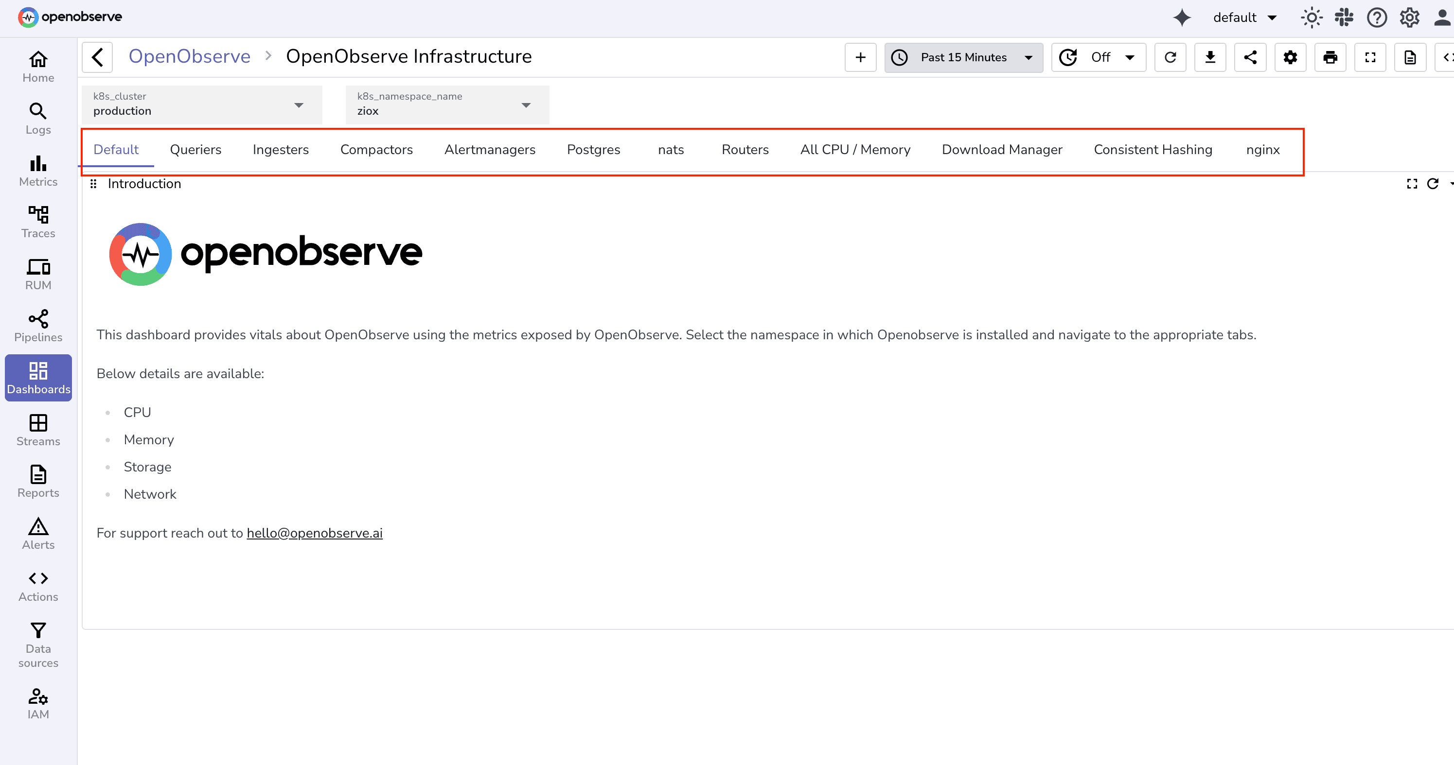This screenshot has width=1454, height=765.
Task: Refresh the Introduction panel
Action: click(1434, 183)
